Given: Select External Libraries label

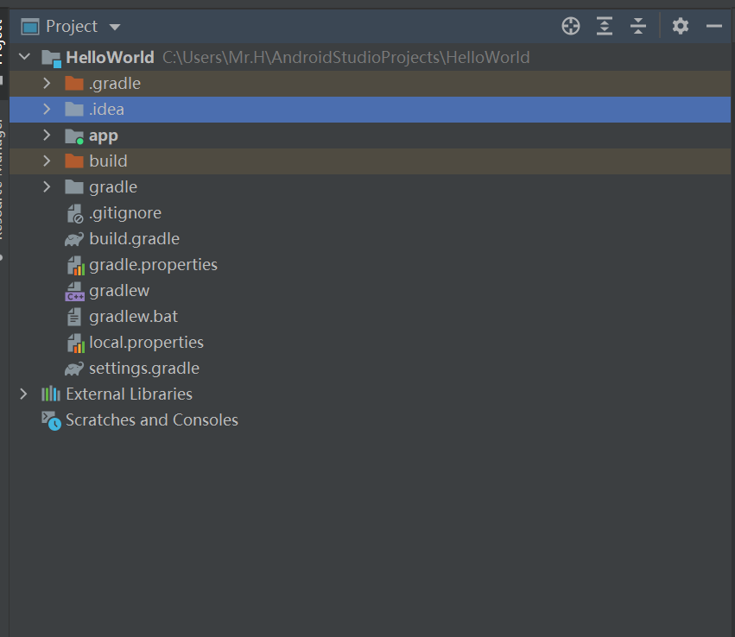Looking at the screenshot, I should (x=129, y=394).
